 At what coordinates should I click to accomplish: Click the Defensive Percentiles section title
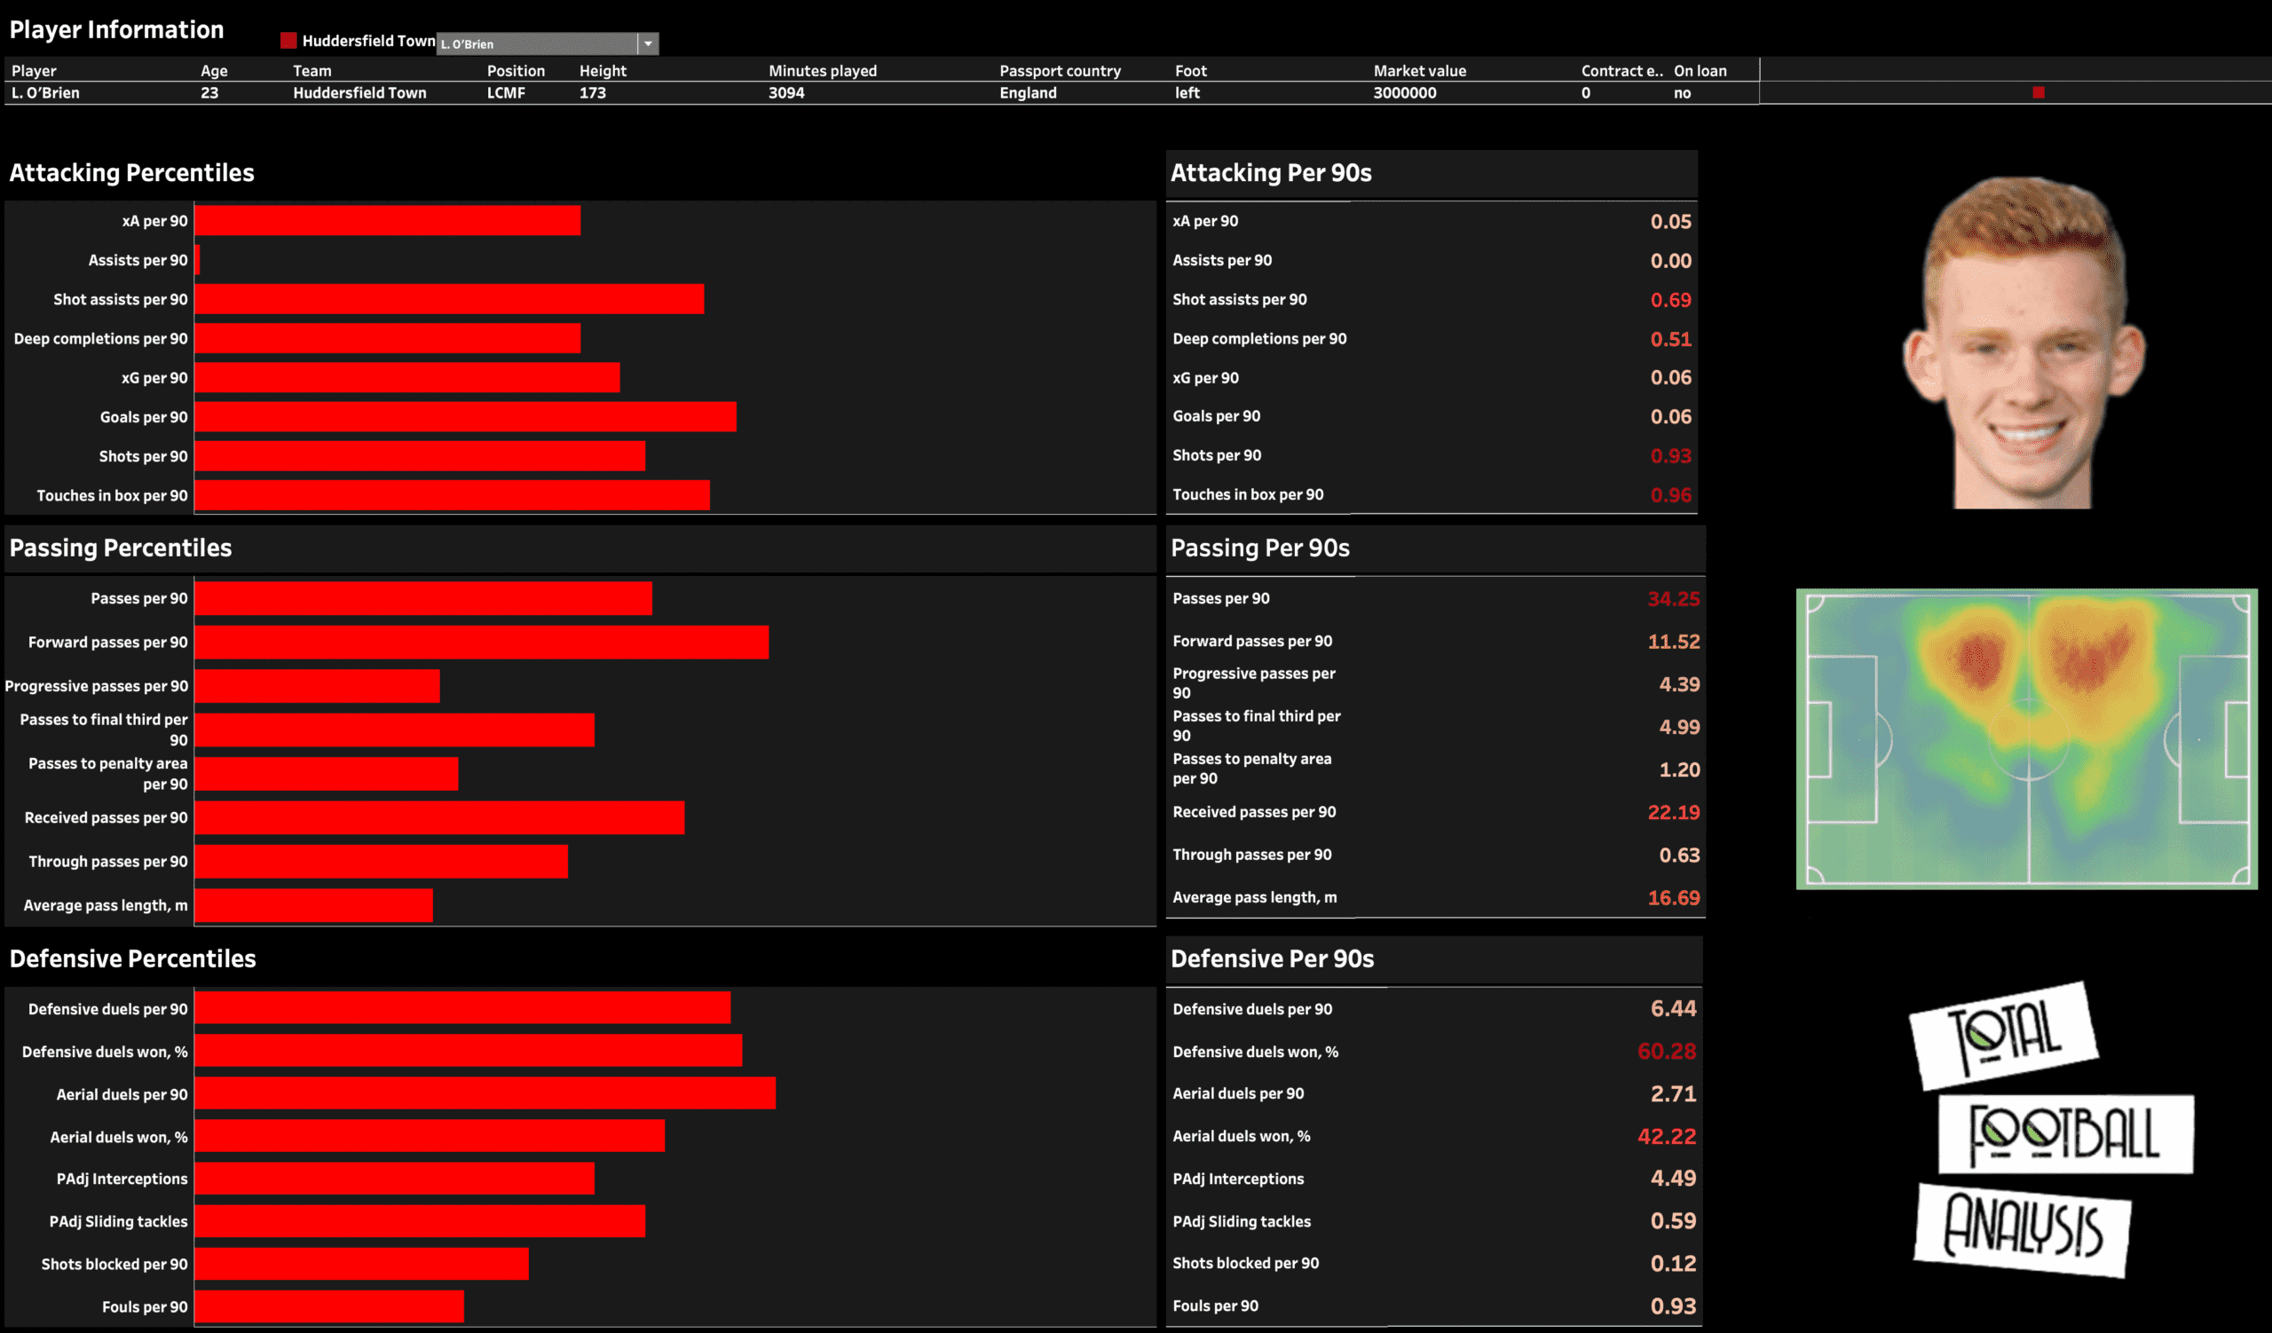pos(132,958)
